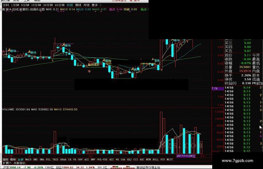Show the CCI indicator
Image resolution: width=263 pixels, height=169 pixels.
pyautogui.click(x=136, y=160)
